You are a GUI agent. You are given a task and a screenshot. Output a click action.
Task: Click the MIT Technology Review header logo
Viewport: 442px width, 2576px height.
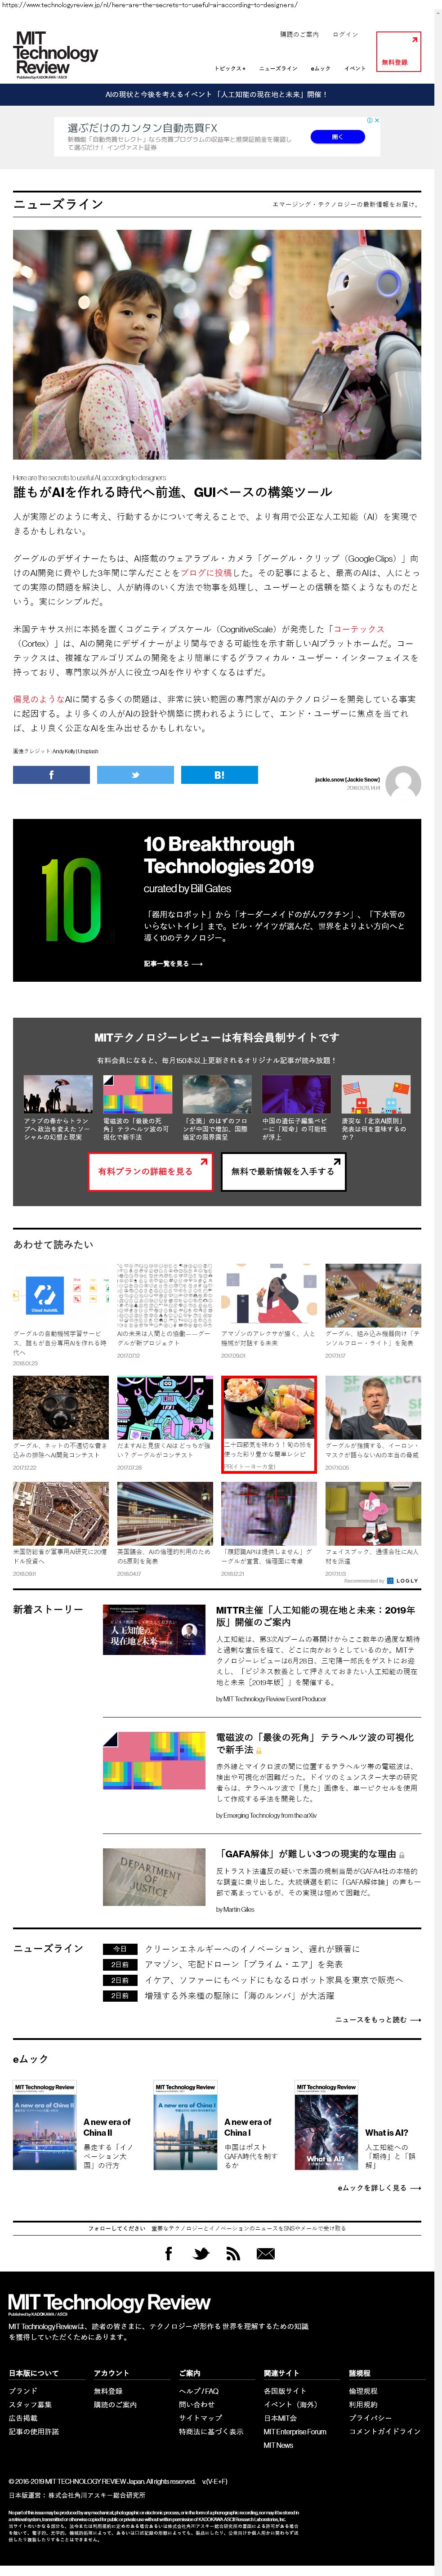57,54
